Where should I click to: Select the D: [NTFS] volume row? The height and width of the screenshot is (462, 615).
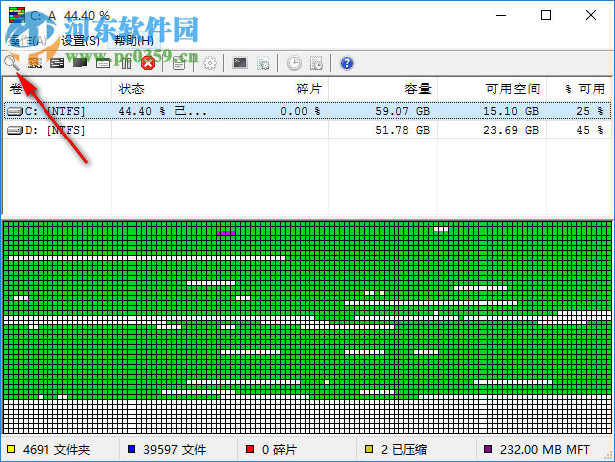307,130
